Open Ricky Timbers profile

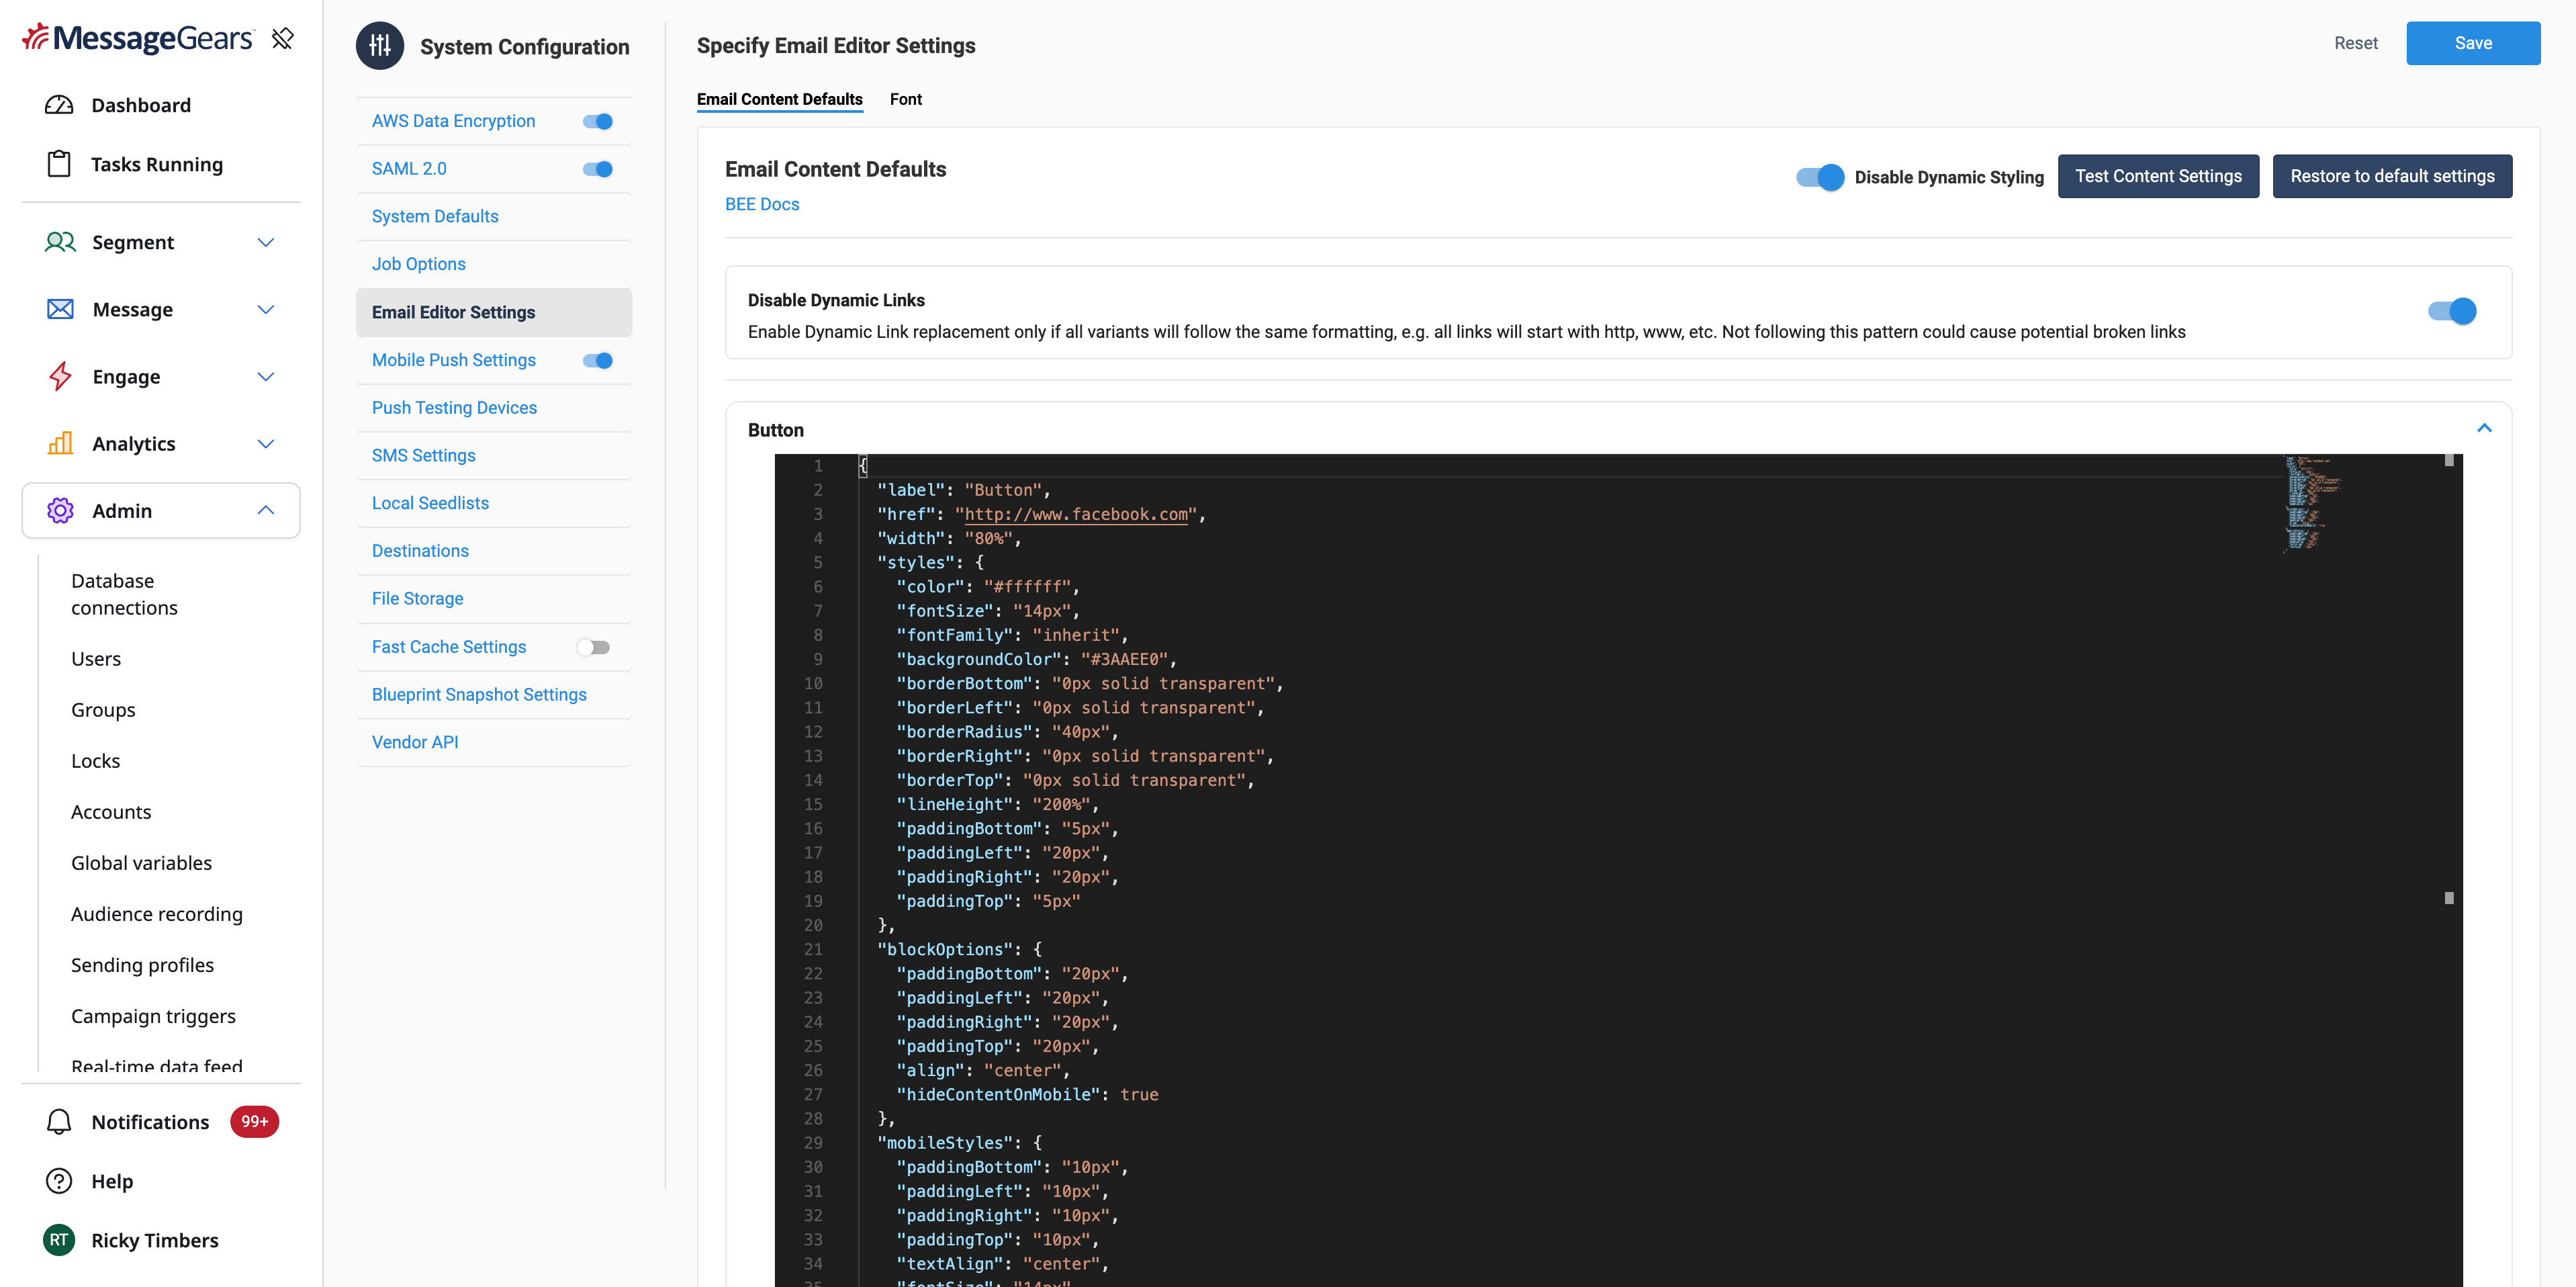(155, 1240)
